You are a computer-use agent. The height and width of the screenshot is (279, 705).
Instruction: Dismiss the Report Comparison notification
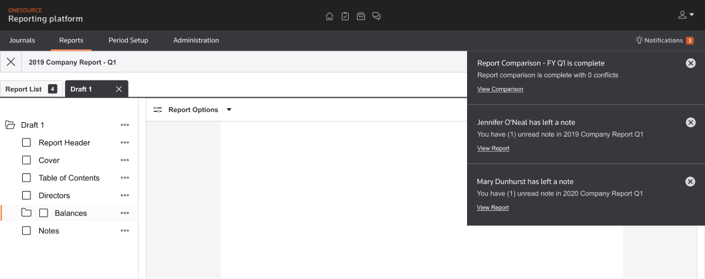pyautogui.click(x=690, y=63)
